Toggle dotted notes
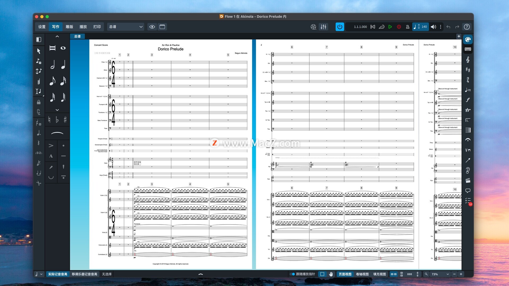 coord(39,133)
